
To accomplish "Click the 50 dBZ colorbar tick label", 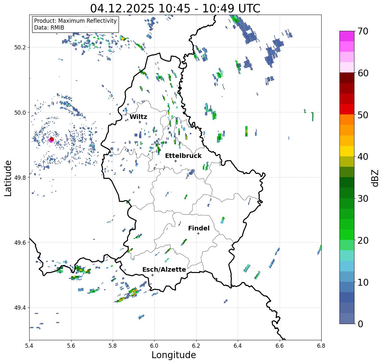I will pos(363,115).
